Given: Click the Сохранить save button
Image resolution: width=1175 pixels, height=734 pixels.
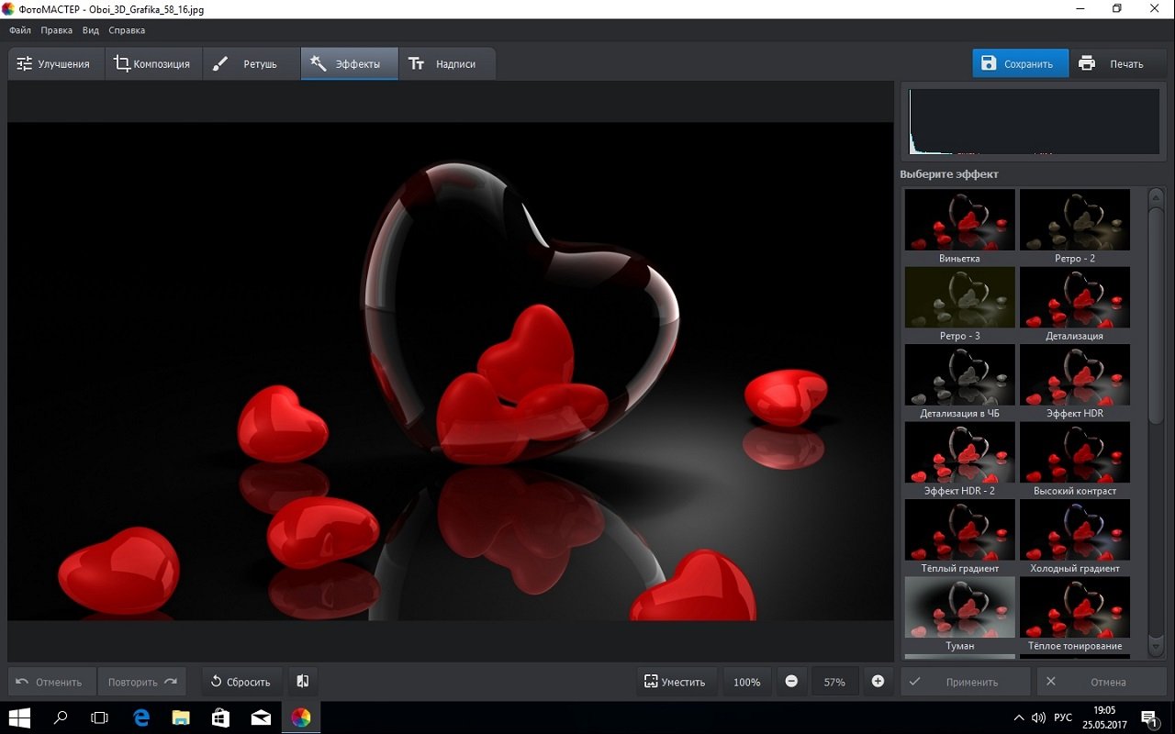Looking at the screenshot, I should point(1019,64).
